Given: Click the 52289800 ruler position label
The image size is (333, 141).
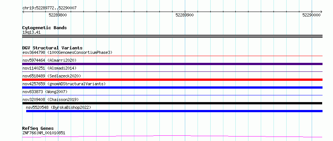Looking at the screenshot, I should coord(58,15).
